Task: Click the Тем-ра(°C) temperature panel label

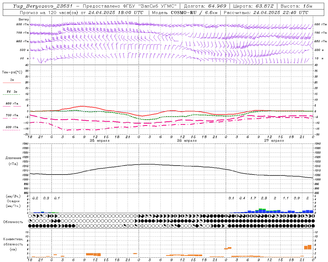Action: pos(12,72)
